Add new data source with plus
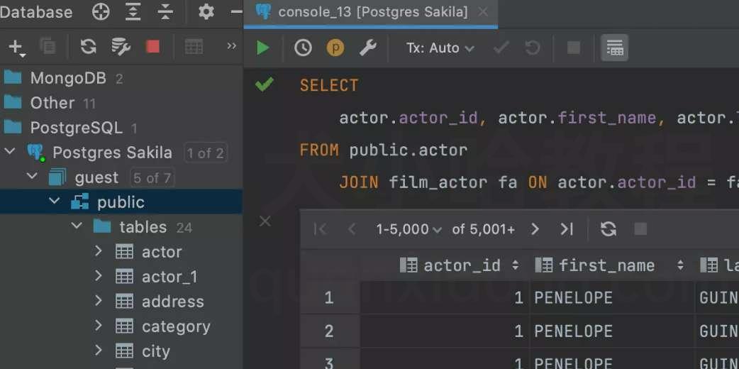 click(16, 47)
